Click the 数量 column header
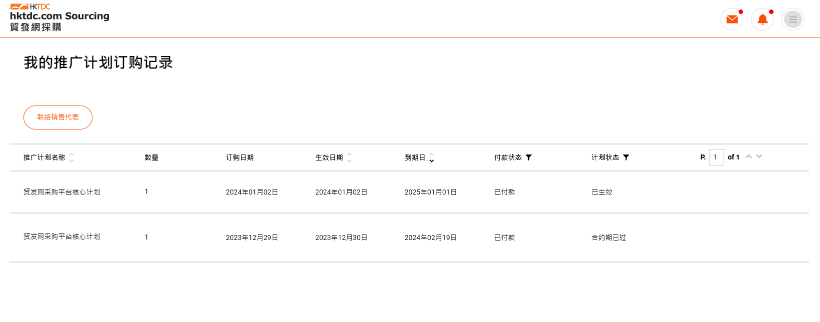 (151, 157)
